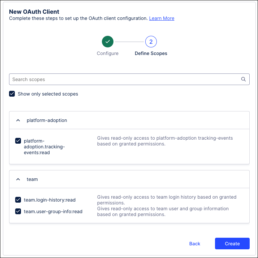Screen dimensions: 258x258
Task: Click the team.user-group-info:read scope label
Action: 53,211
